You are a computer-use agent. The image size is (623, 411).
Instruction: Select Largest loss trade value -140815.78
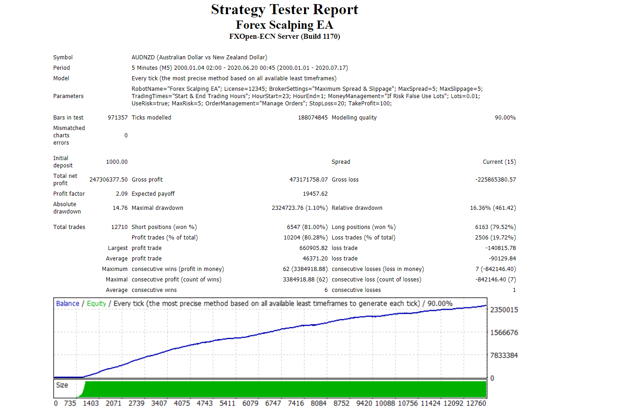tap(501, 248)
